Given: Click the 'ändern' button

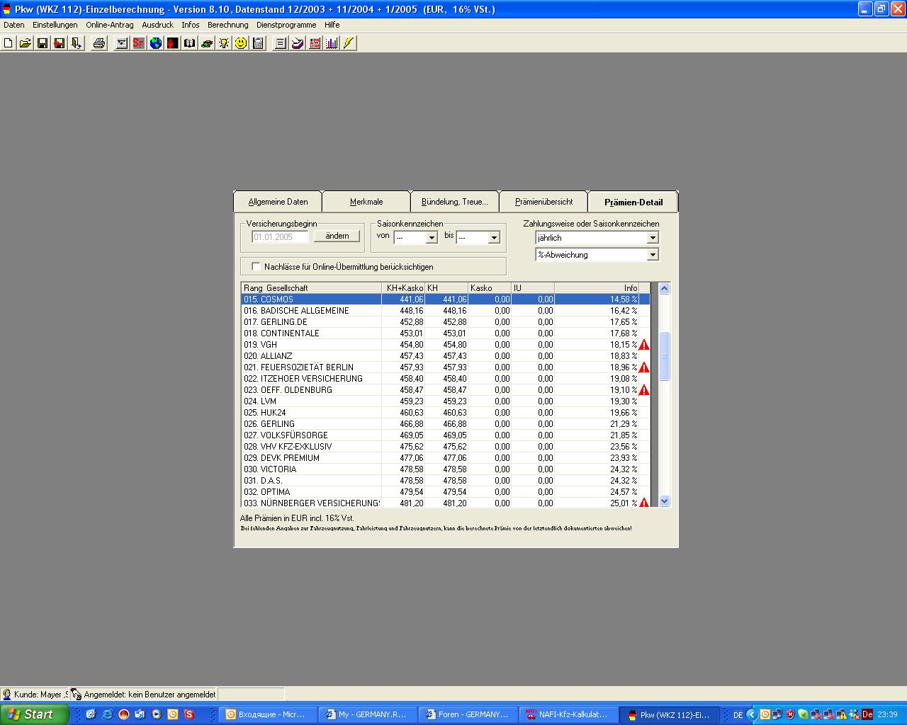Looking at the screenshot, I should [x=337, y=236].
